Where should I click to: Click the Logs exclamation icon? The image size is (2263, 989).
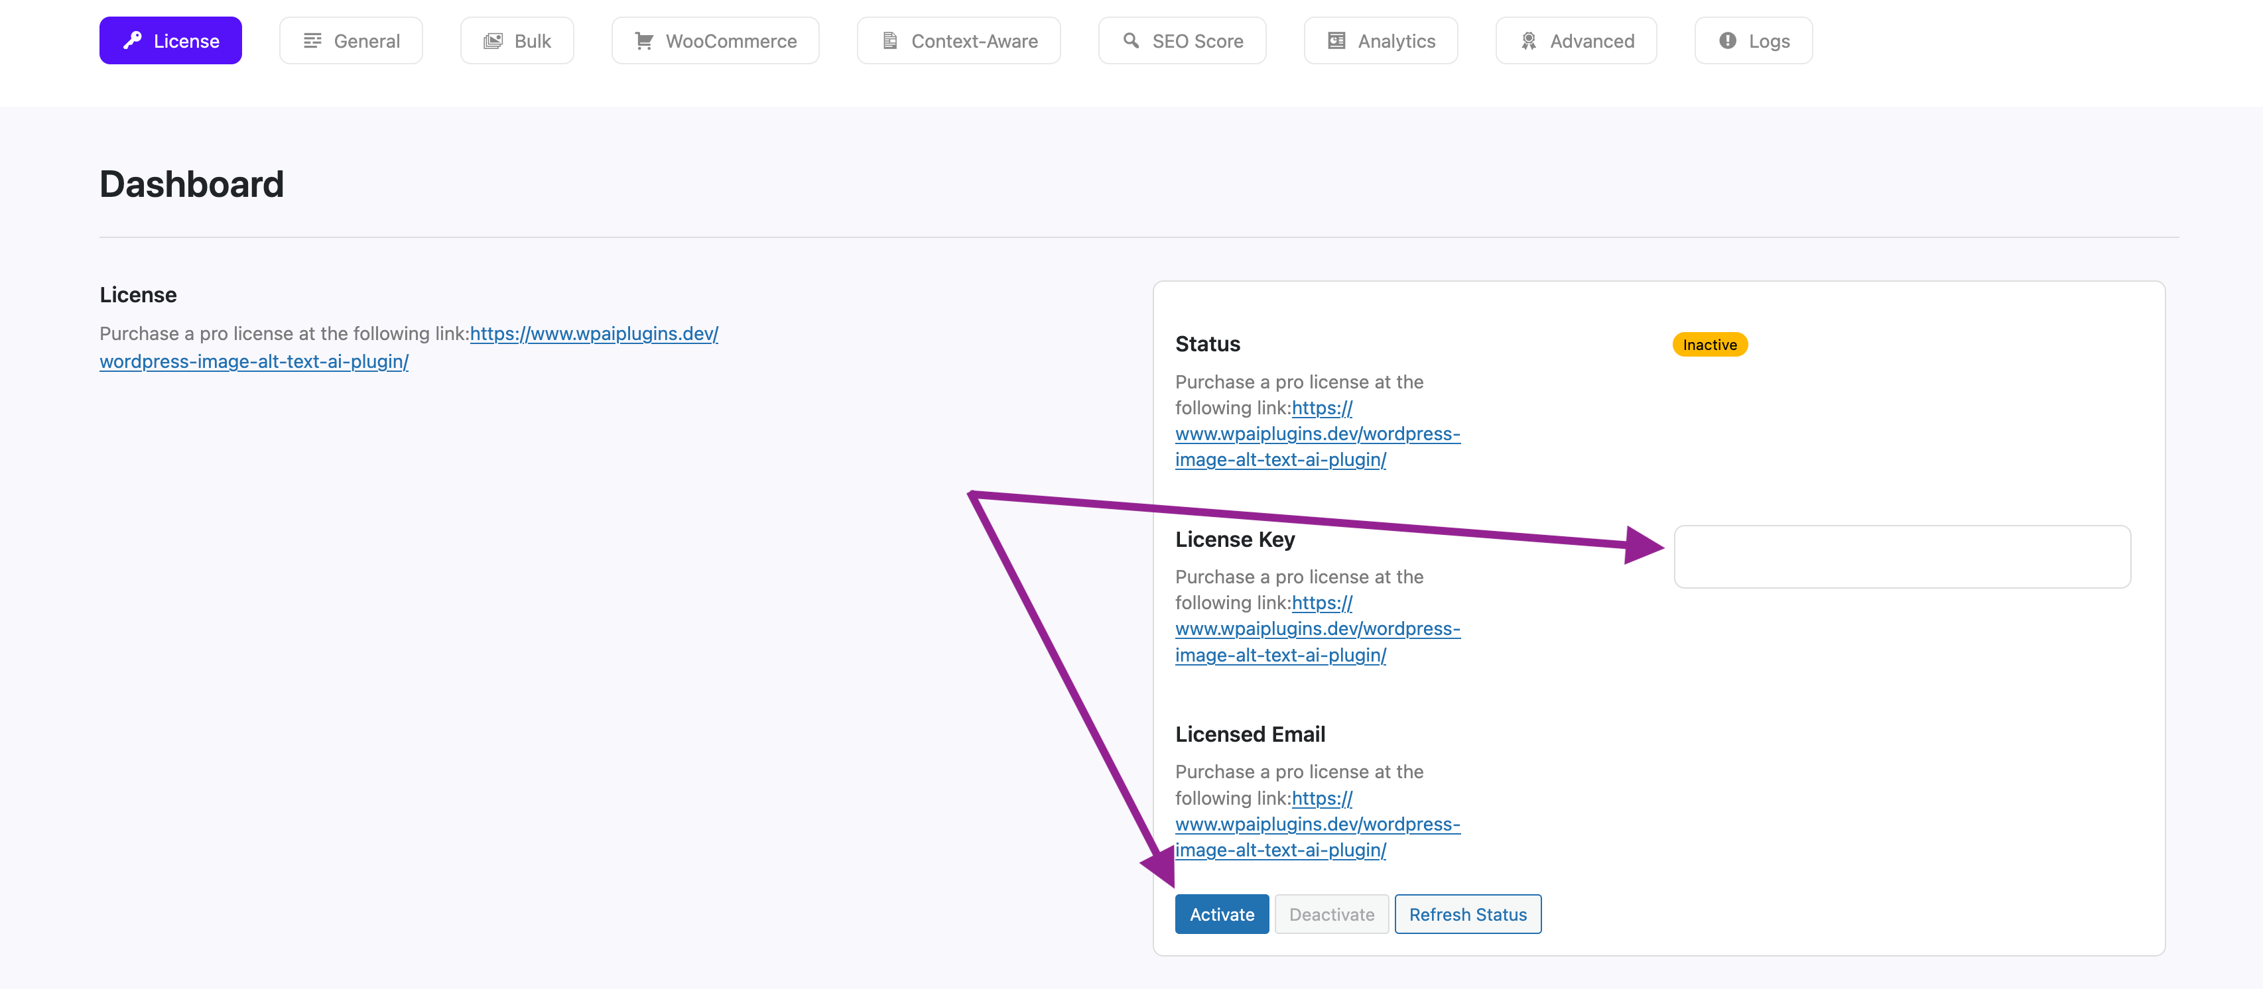point(1727,40)
